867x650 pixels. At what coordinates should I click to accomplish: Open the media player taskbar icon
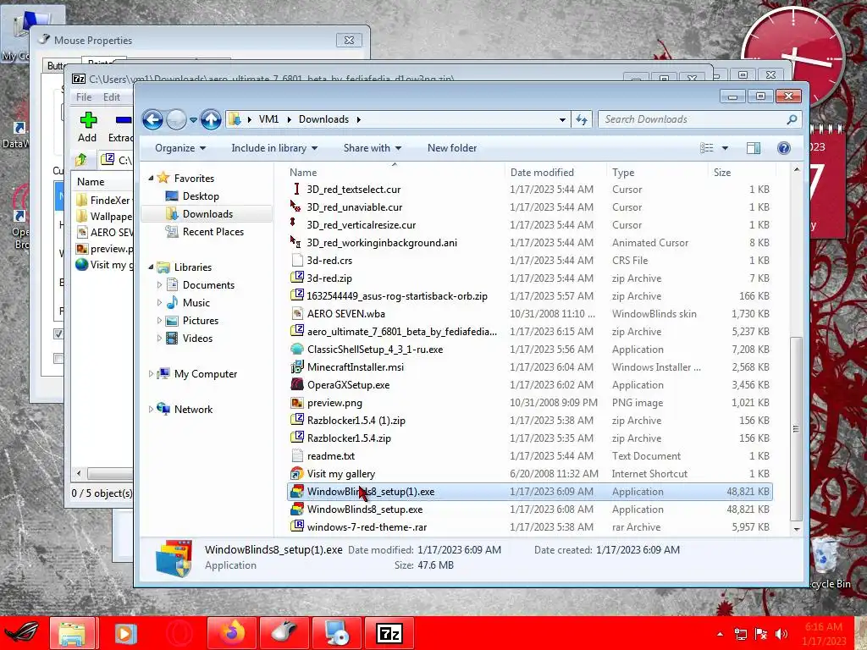(x=125, y=633)
